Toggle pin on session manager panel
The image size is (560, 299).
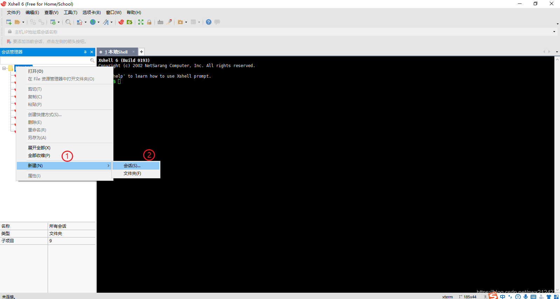pos(85,52)
